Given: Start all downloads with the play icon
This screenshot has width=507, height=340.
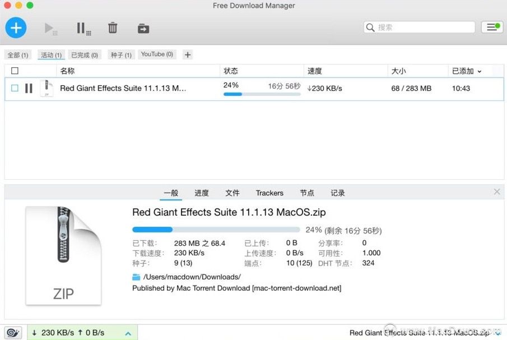Looking at the screenshot, I should point(51,29).
